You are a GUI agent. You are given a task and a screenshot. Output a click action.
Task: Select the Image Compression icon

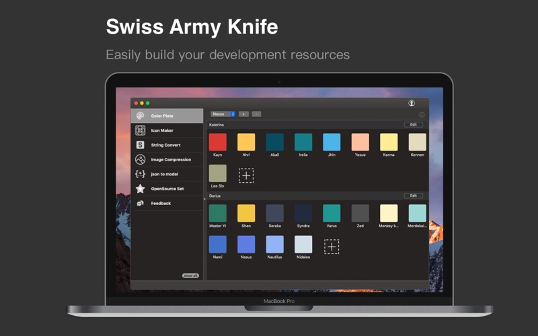140,159
